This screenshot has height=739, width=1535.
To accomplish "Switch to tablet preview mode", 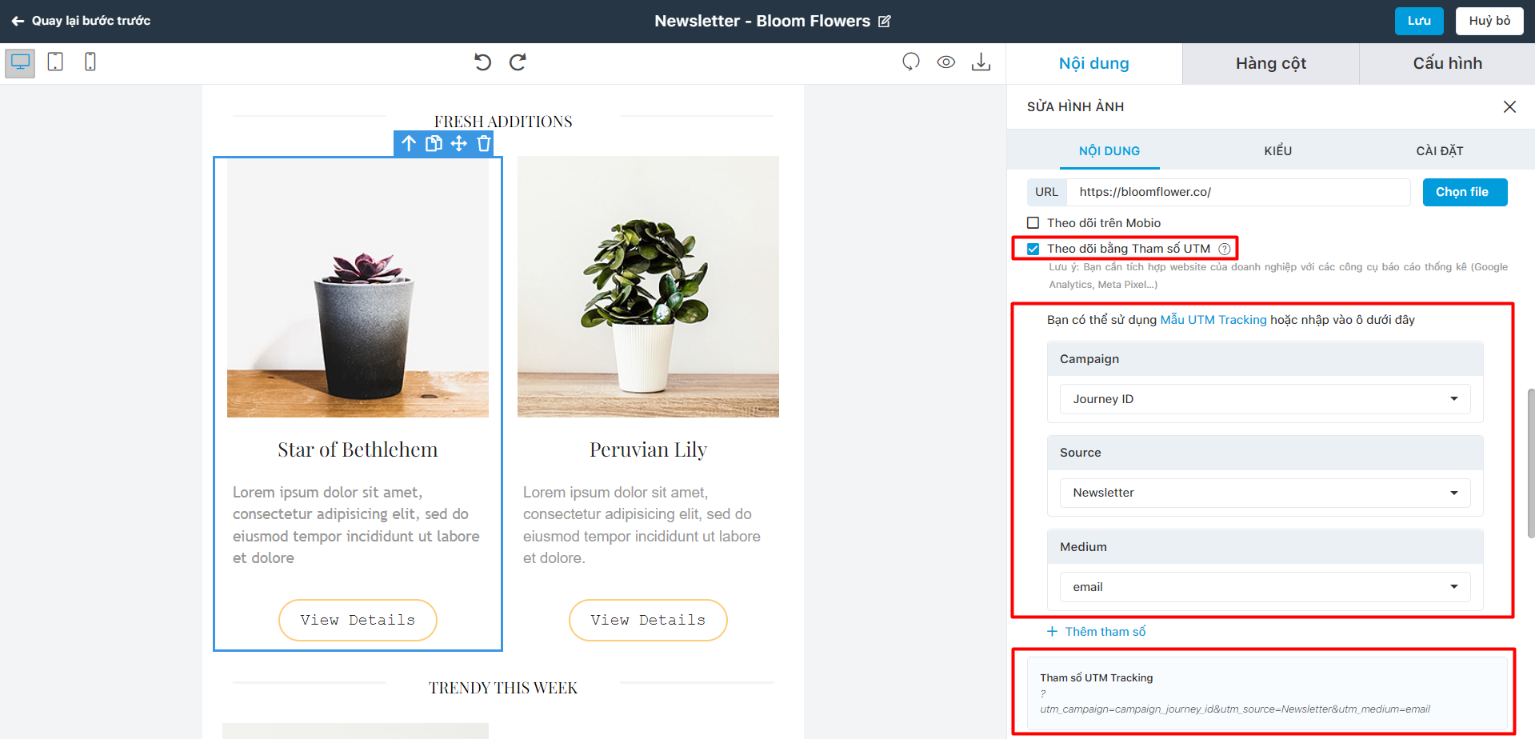I will (x=55, y=61).
